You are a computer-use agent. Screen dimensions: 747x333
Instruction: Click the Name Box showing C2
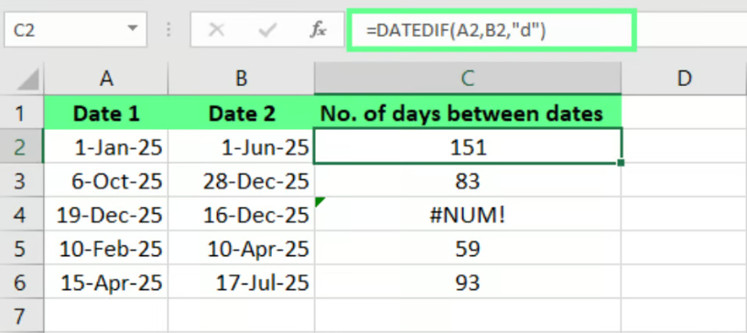click(75, 30)
